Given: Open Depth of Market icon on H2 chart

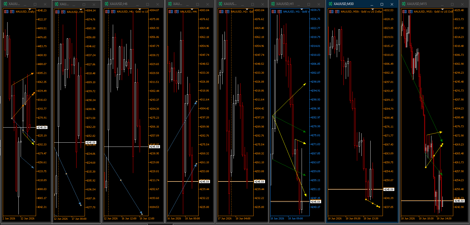Looking at the screenshot, I should [x=227, y=11].
